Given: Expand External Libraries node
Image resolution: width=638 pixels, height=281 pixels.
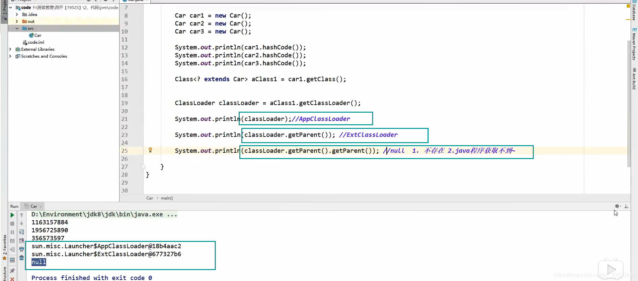Looking at the screenshot, I should (10, 49).
